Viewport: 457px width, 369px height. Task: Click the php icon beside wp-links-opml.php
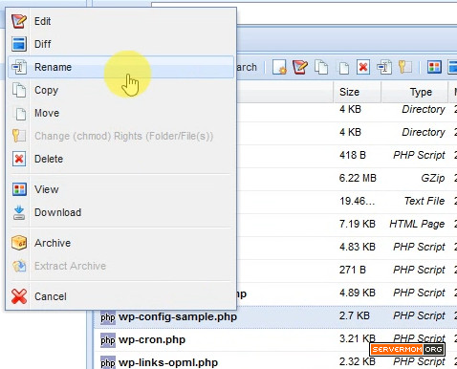108,362
